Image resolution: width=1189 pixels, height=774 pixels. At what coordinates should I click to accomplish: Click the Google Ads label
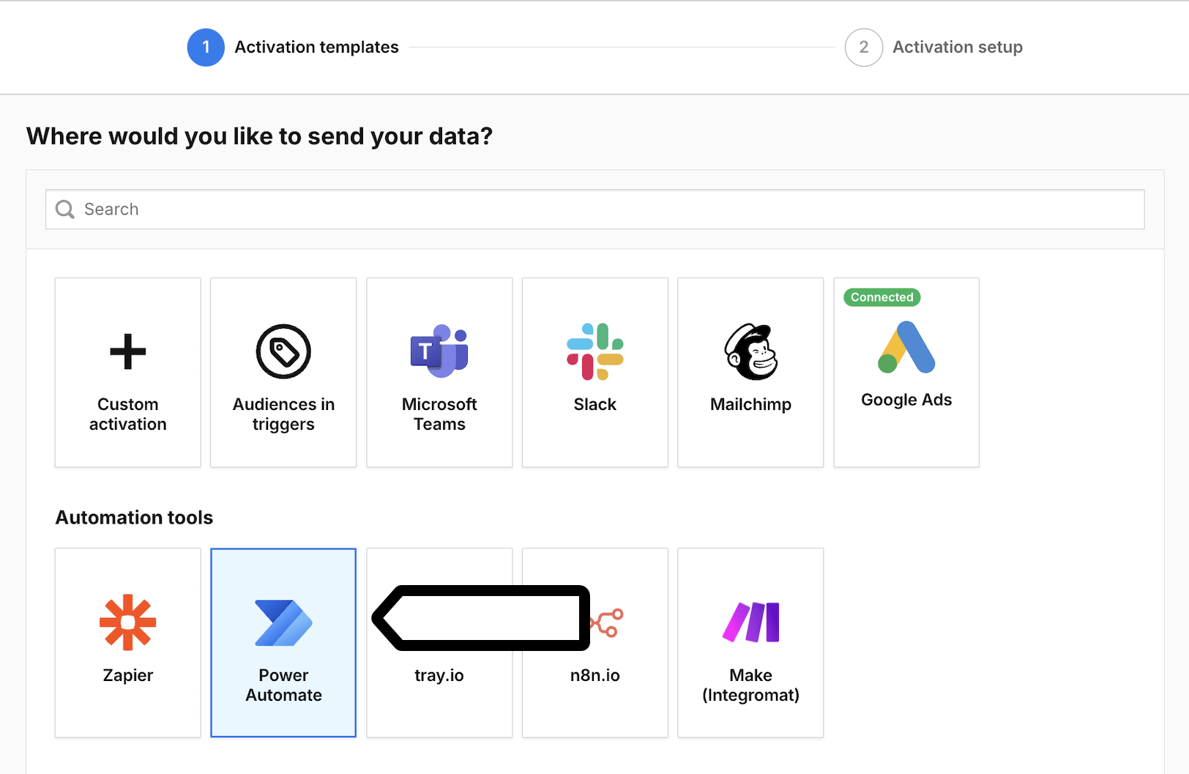(906, 401)
